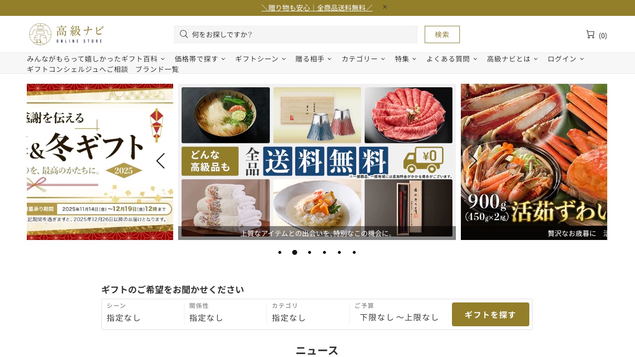
Task: Select the last carousel pagination dot
Action: pyautogui.click(x=354, y=252)
